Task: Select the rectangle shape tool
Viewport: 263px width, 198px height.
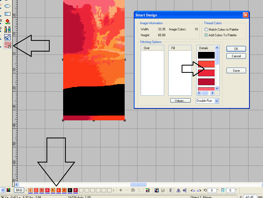Action: coord(8,14)
